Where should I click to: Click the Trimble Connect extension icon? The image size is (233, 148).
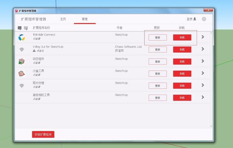[x=22, y=37]
